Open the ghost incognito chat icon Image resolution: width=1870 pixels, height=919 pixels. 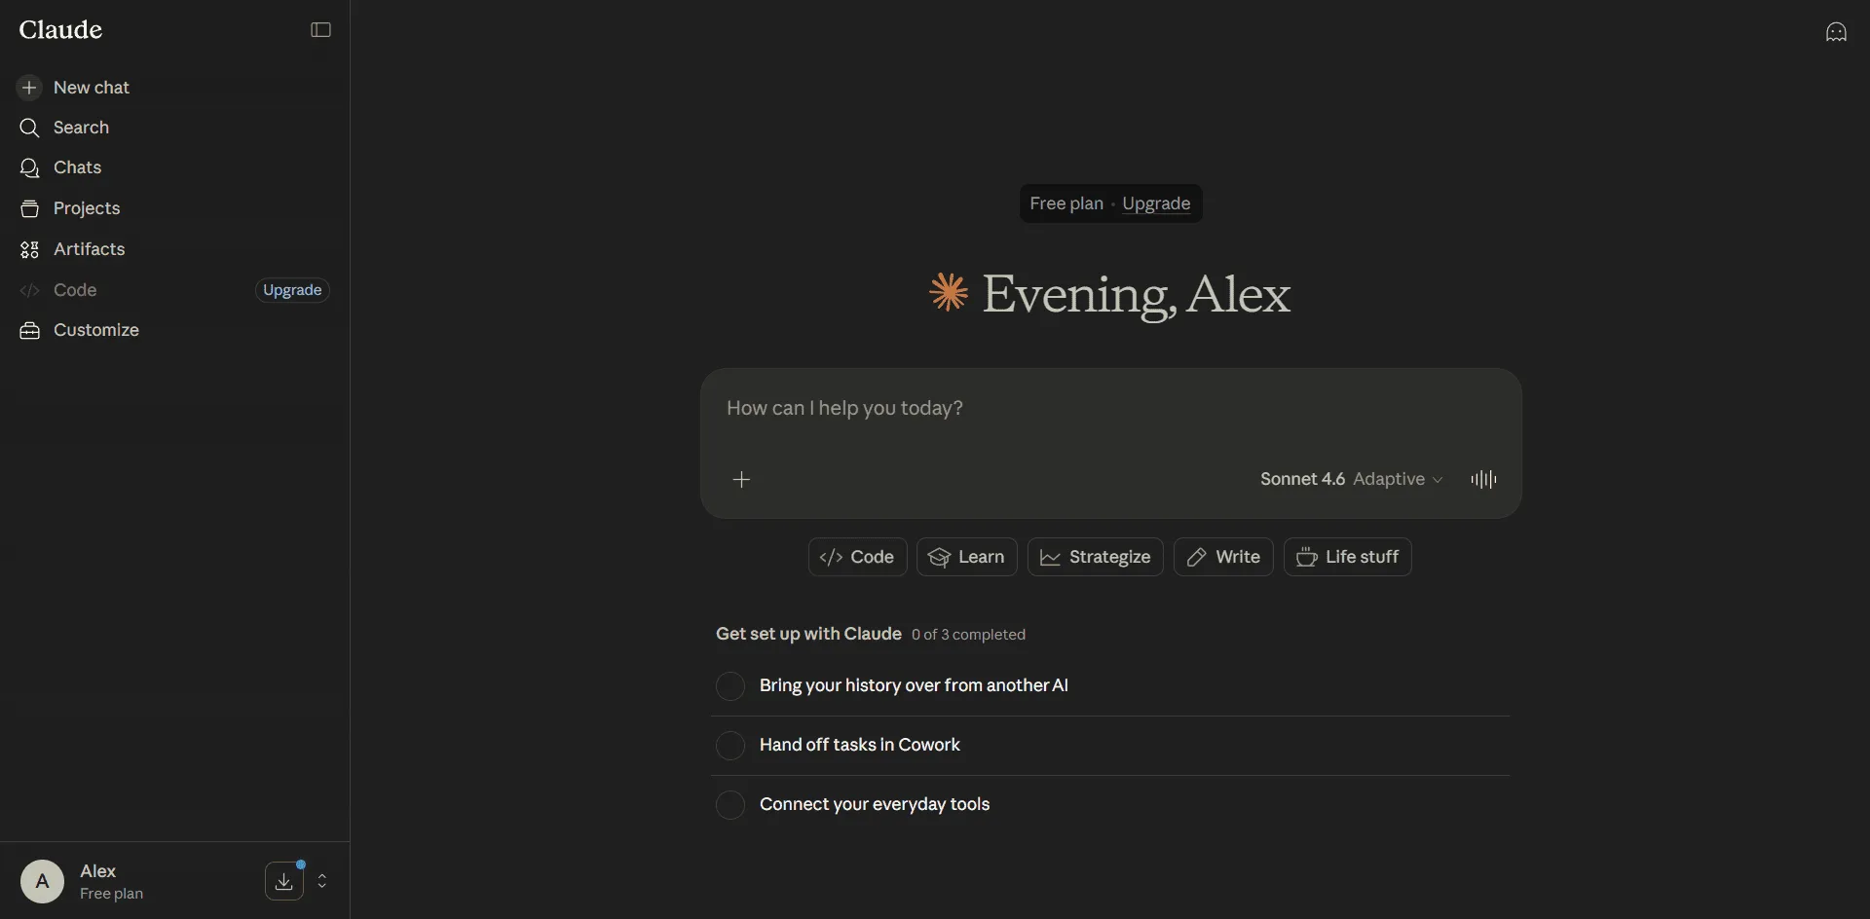tap(1836, 32)
